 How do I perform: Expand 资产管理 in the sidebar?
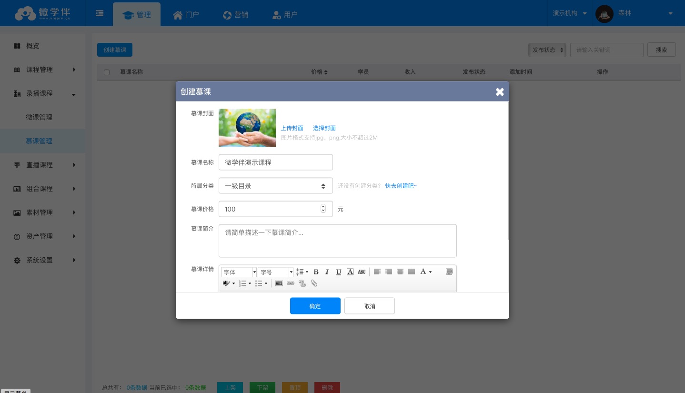(42, 236)
